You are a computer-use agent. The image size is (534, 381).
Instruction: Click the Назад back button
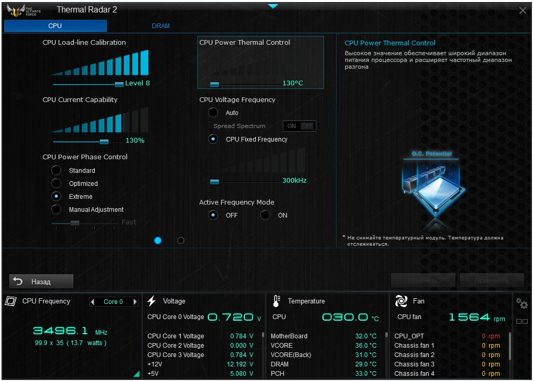[42, 282]
